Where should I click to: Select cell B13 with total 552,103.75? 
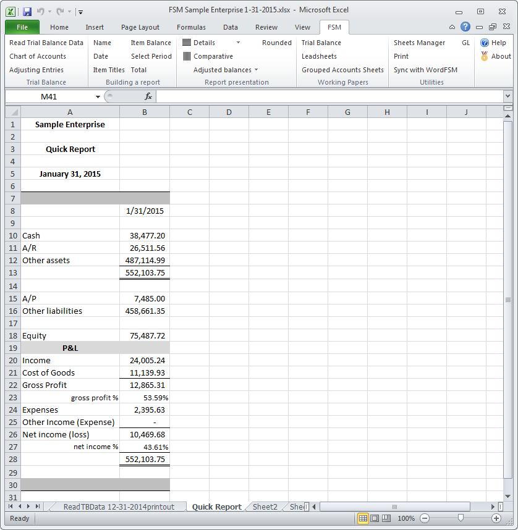pos(144,272)
